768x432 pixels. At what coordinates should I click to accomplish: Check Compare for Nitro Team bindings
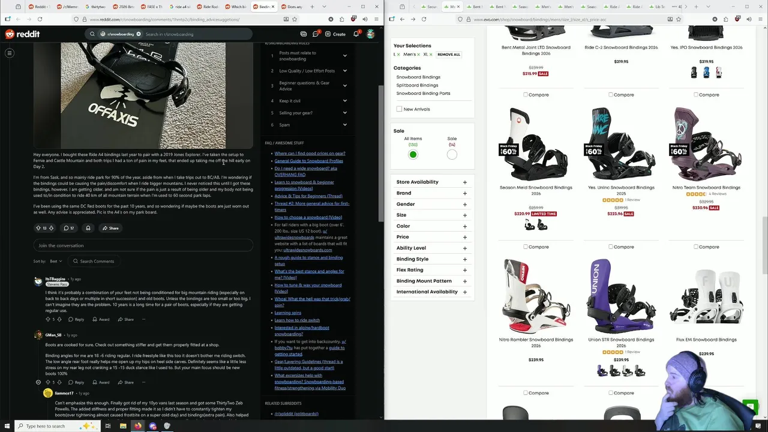(696, 247)
